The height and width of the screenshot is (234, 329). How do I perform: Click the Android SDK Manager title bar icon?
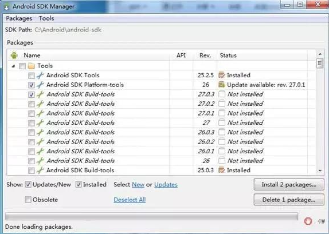pyautogui.click(x=6, y=6)
